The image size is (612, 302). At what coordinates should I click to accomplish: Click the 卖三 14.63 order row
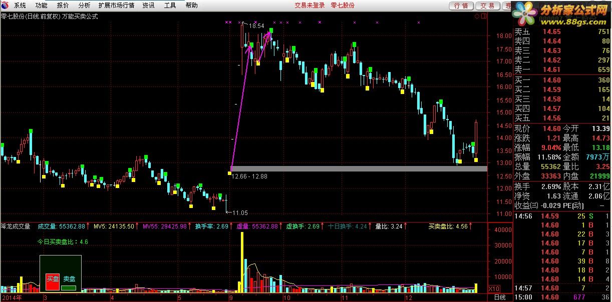click(563, 50)
